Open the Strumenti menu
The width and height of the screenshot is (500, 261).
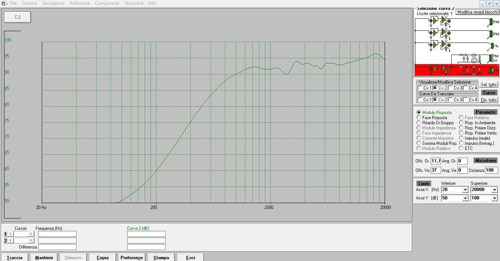click(134, 3)
